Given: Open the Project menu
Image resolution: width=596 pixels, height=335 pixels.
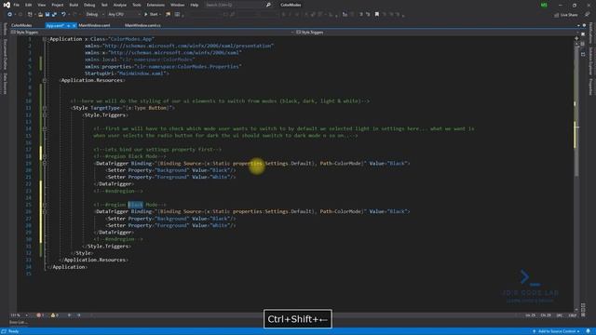Looking at the screenshot, I should (x=58, y=5).
